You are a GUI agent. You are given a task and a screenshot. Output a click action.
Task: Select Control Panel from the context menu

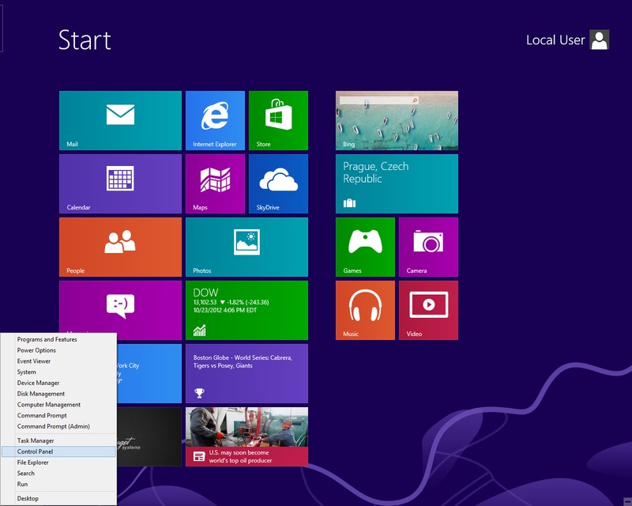(35, 451)
